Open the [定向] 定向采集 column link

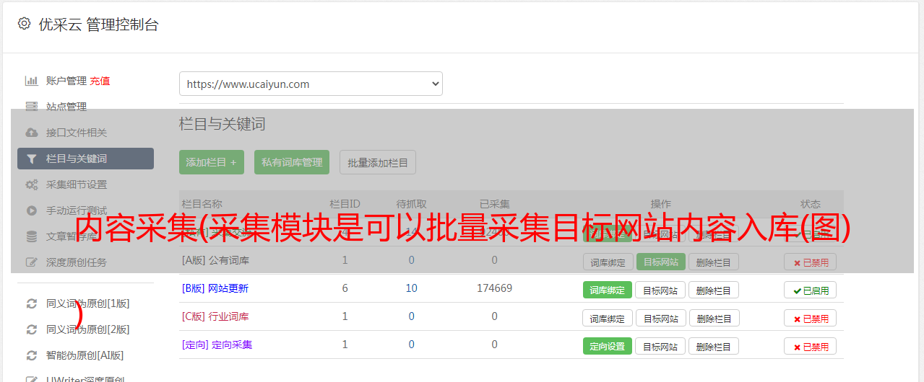pyautogui.click(x=217, y=345)
